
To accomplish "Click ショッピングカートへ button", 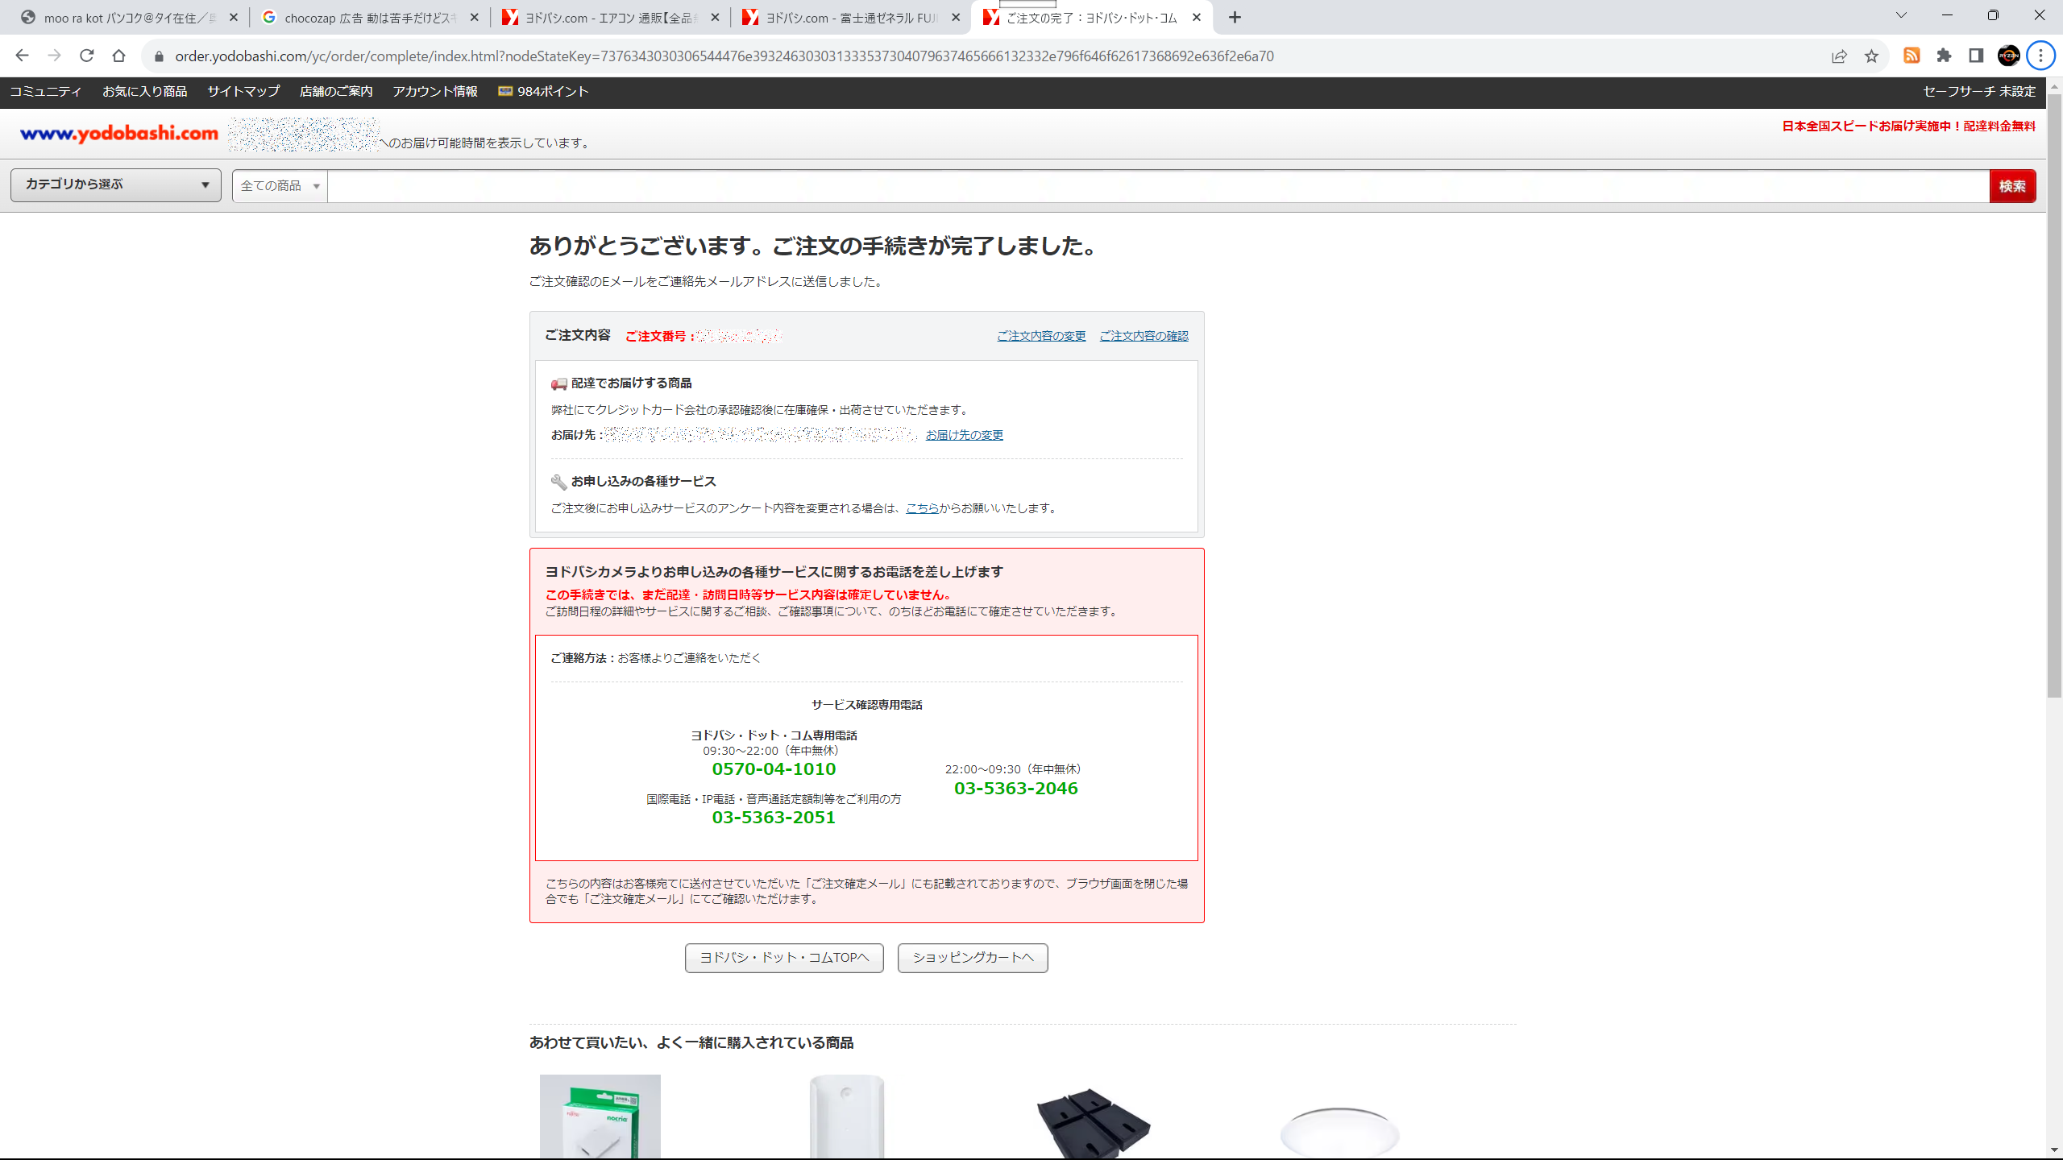I will click(x=973, y=958).
